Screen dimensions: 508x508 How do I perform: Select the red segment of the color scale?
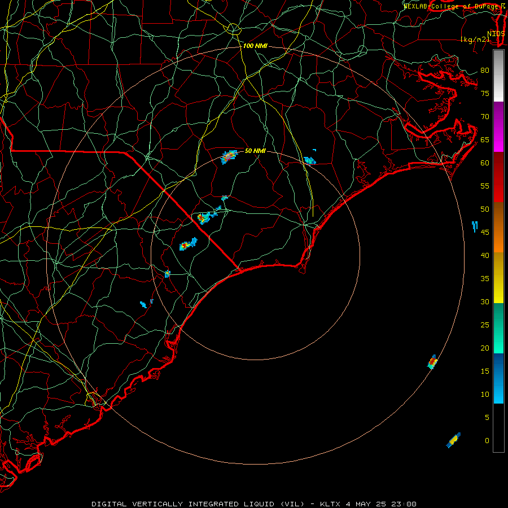click(498, 177)
